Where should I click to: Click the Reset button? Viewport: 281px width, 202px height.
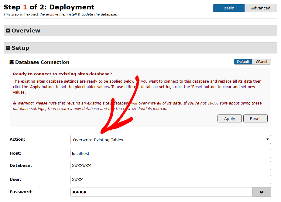tap(255, 119)
